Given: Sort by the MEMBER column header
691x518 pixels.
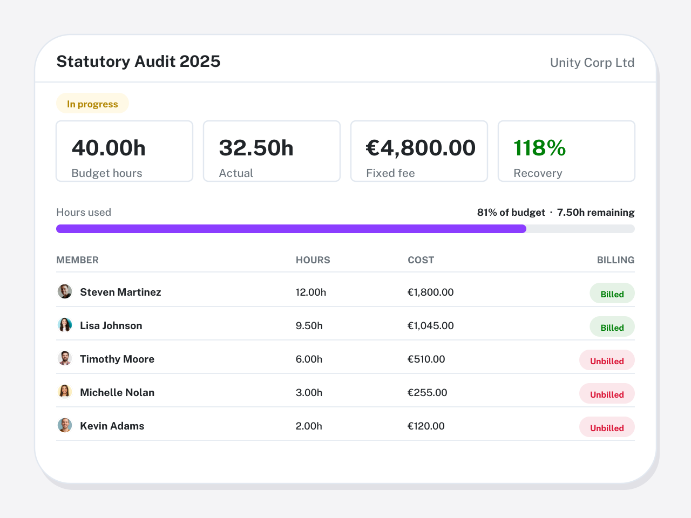Looking at the screenshot, I should pyautogui.click(x=78, y=260).
